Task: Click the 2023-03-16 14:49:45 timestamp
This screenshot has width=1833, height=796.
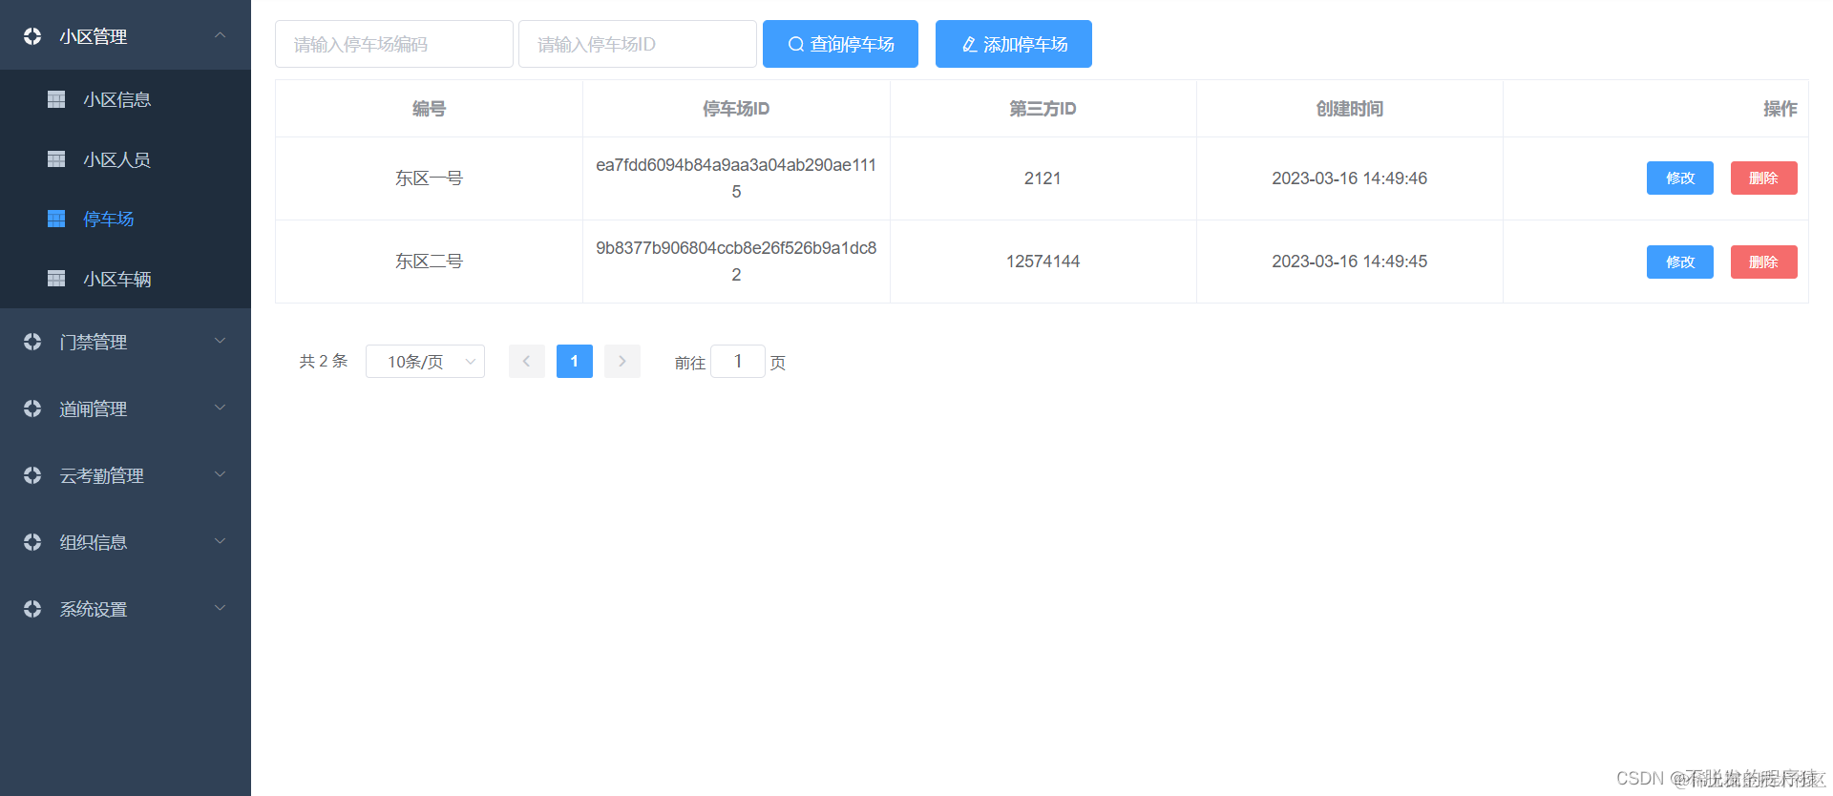Action: 1349,262
